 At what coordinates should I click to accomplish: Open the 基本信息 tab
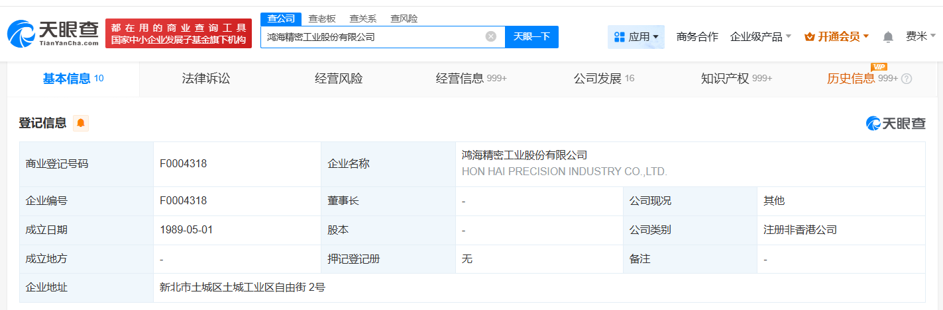click(x=74, y=79)
